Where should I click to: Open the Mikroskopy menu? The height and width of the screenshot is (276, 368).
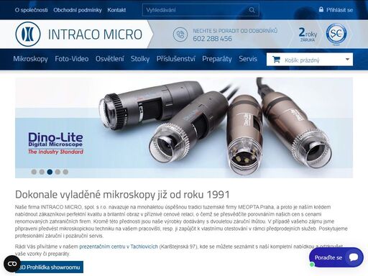30,59
